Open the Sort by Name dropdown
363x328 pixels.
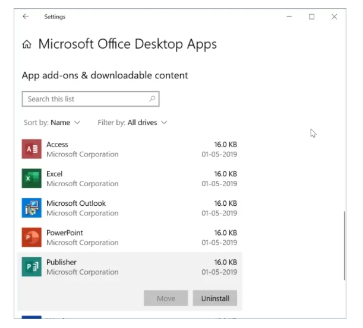(52, 123)
